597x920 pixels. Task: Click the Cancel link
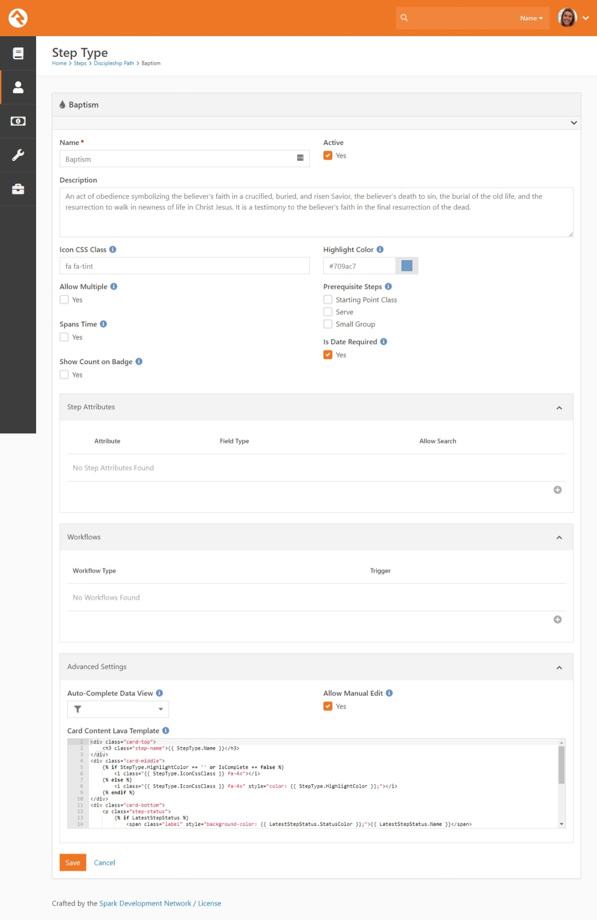pyautogui.click(x=104, y=863)
